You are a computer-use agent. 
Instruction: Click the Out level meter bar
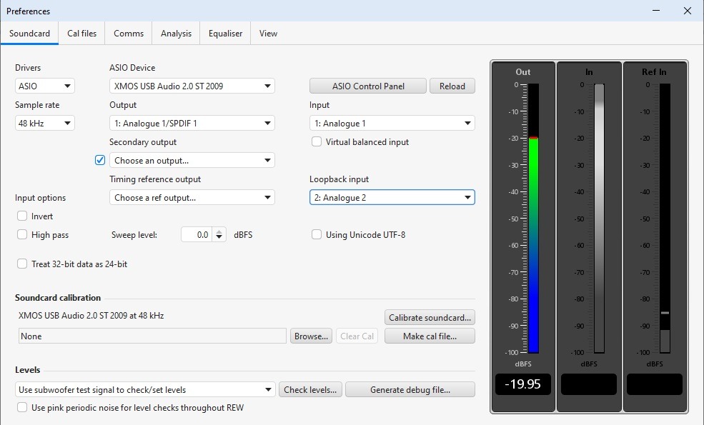(533, 218)
